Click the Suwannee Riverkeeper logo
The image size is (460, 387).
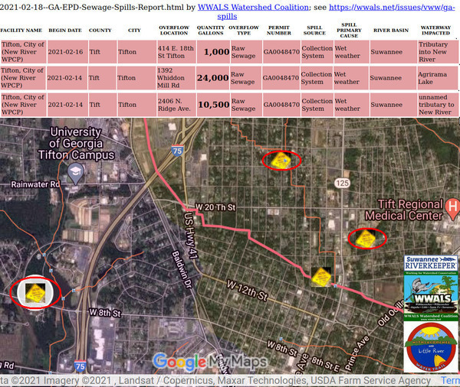(x=431, y=263)
